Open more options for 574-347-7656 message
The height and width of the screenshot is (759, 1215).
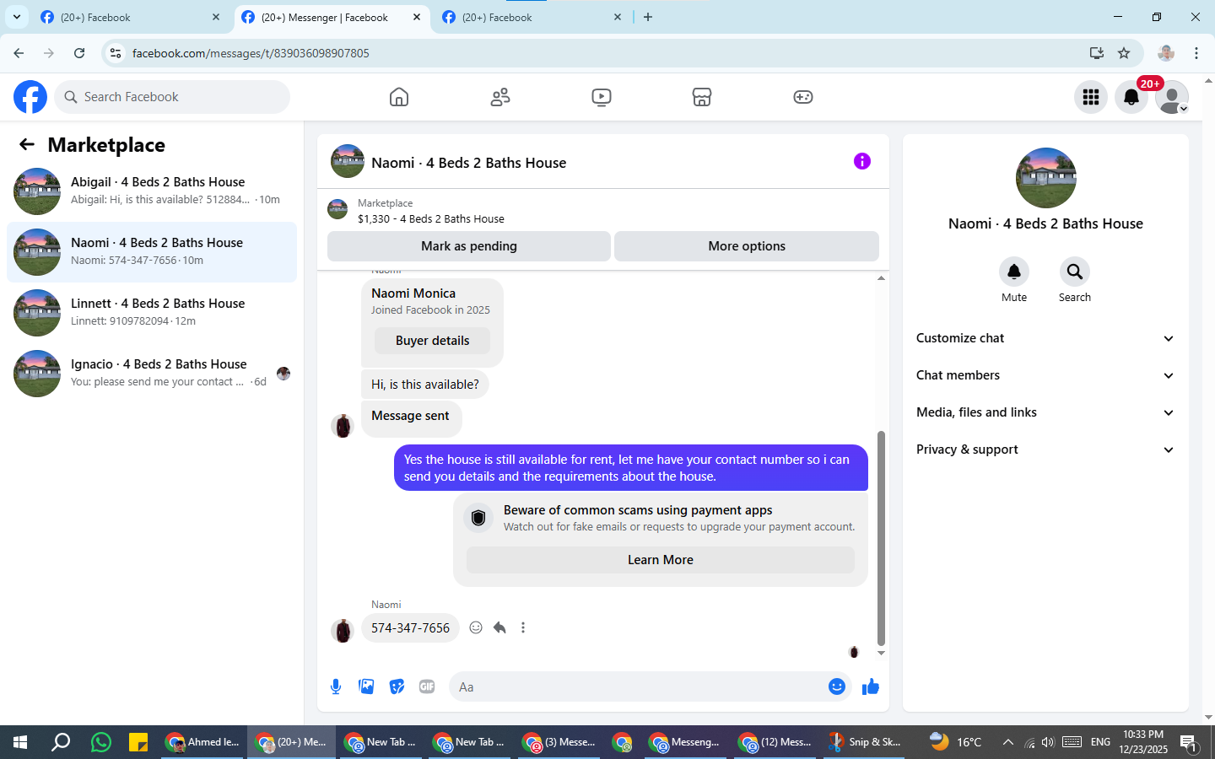[523, 627]
